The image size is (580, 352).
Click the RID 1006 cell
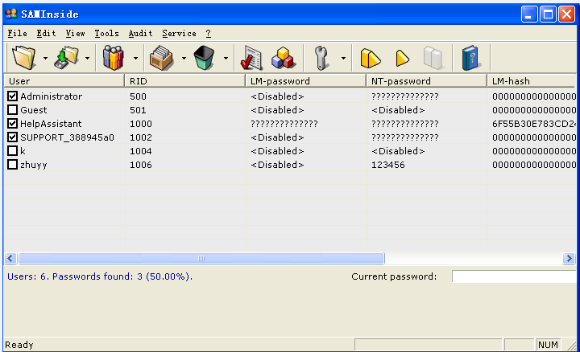click(x=140, y=165)
